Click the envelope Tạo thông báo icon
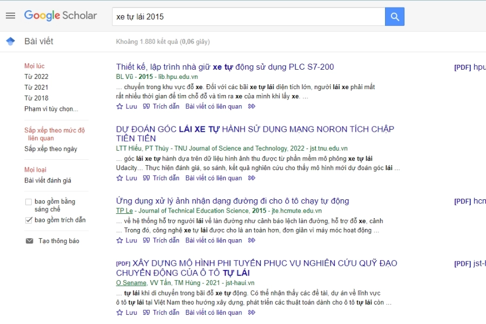The image size is (486, 324). tap(29, 241)
